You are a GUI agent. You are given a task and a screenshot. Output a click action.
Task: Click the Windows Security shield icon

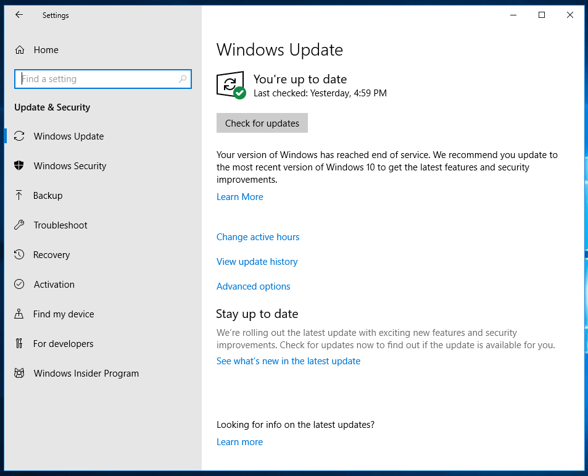(x=19, y=165)
